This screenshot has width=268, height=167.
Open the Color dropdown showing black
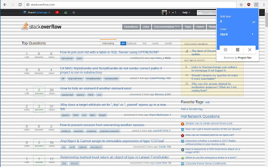click(237, 34)
